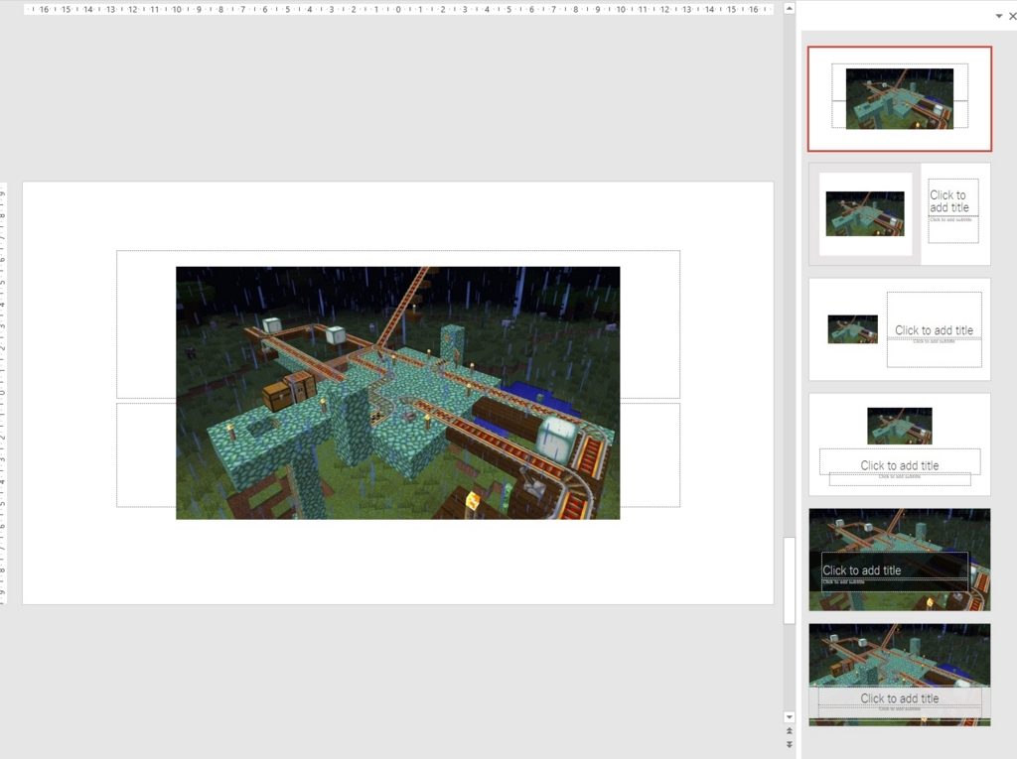Select the highlighted centered-picture design idea
The image size is (1017, 759).
900,98
